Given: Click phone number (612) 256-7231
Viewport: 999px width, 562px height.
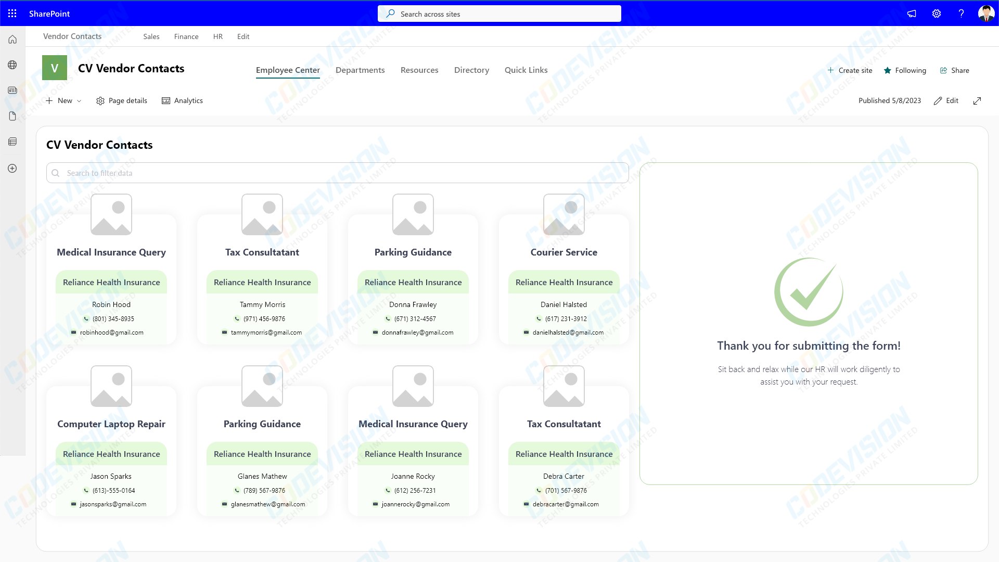Looking at the screenshot, I should pos(415,491).
